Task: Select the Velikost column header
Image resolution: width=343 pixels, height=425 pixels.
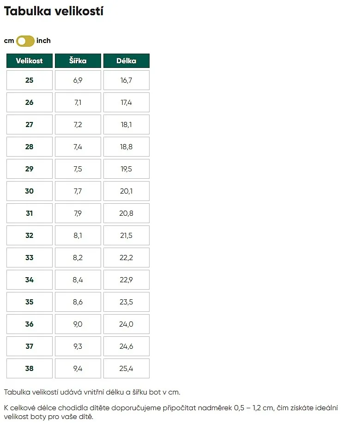Action: tap(29, 61)
